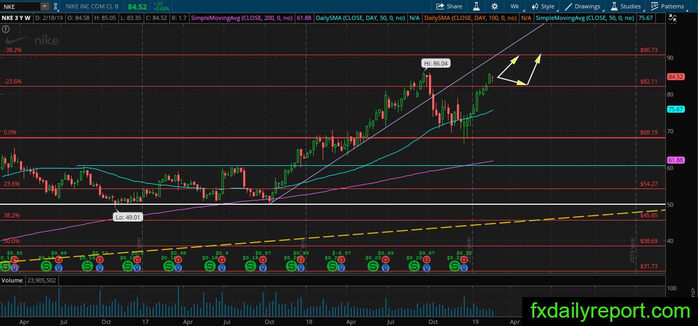Open the Drawings tools menu
This screenshot has width=698, height=326.
pyautogui.click(x=583, y=6)
